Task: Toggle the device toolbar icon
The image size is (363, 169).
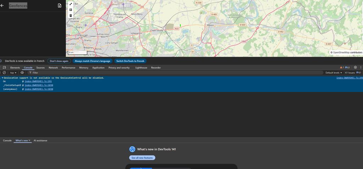Action: tap(4, 68)
